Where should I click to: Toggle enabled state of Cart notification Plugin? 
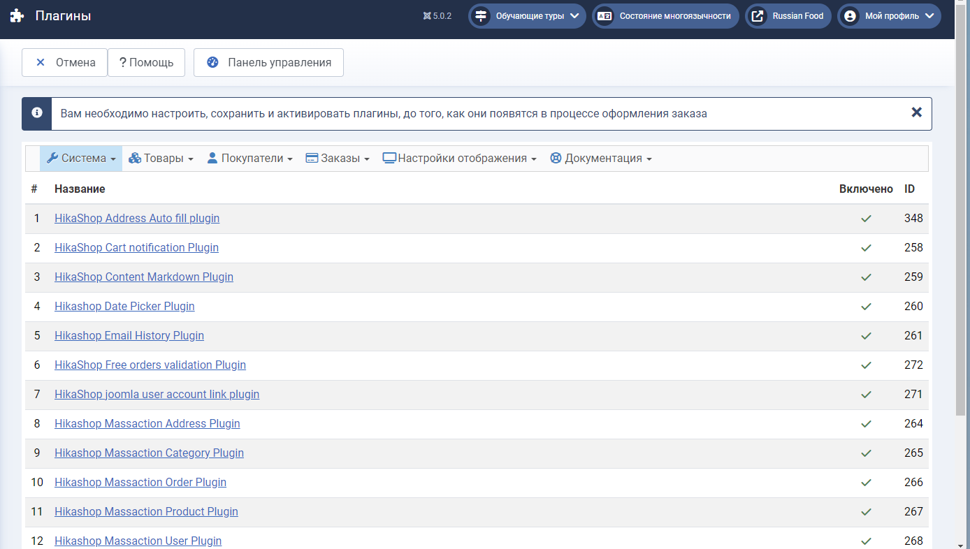[x=867, y=248]
